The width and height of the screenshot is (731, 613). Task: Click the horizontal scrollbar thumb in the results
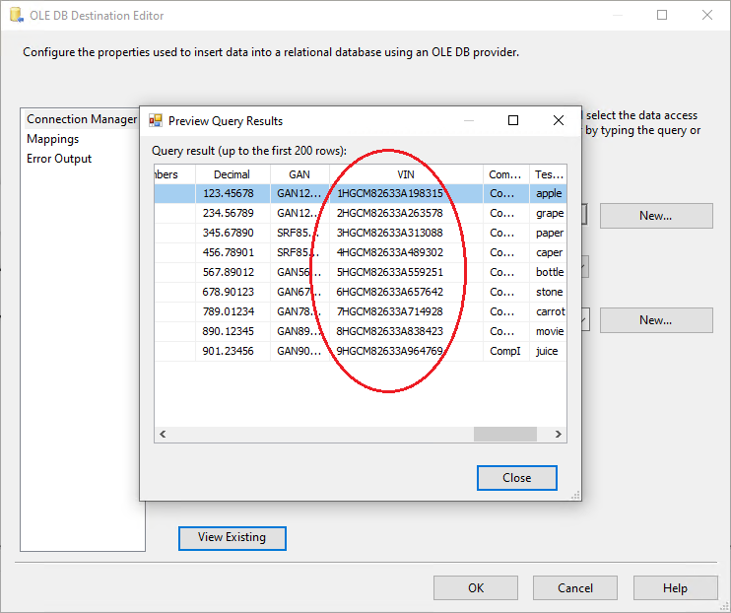coord(504,434)
